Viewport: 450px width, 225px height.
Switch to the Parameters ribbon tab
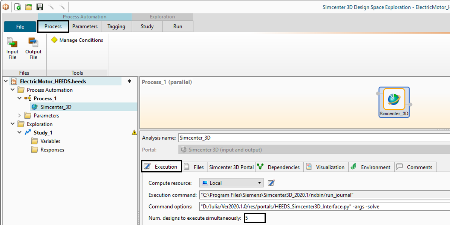click(x=85, y=26)
